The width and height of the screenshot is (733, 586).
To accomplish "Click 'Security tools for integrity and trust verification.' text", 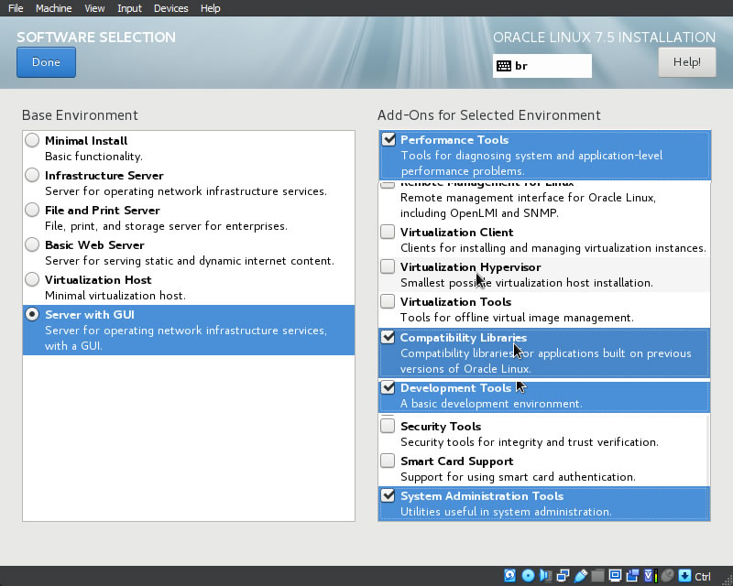I will pos(530,442).
